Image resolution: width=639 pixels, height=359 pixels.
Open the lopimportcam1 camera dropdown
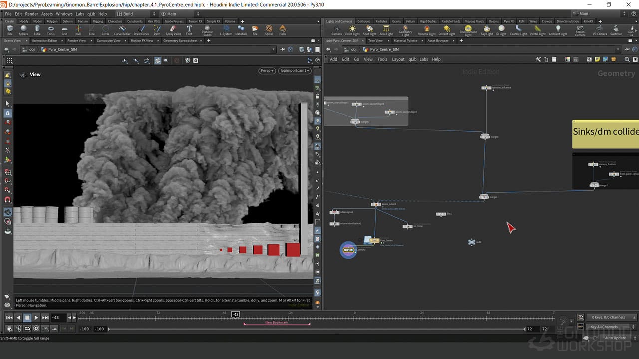tap(294, 70)
